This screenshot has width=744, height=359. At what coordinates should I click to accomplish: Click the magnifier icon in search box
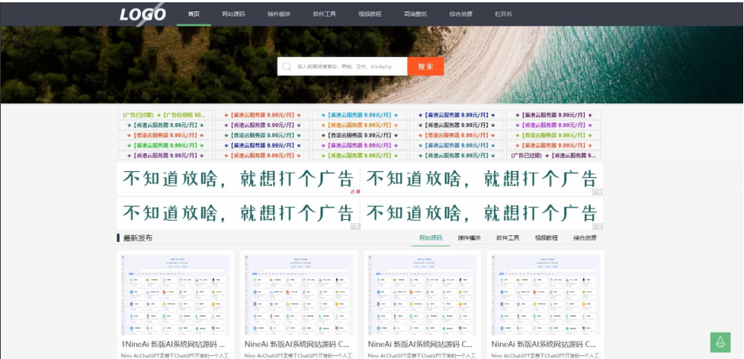point(287,66)
